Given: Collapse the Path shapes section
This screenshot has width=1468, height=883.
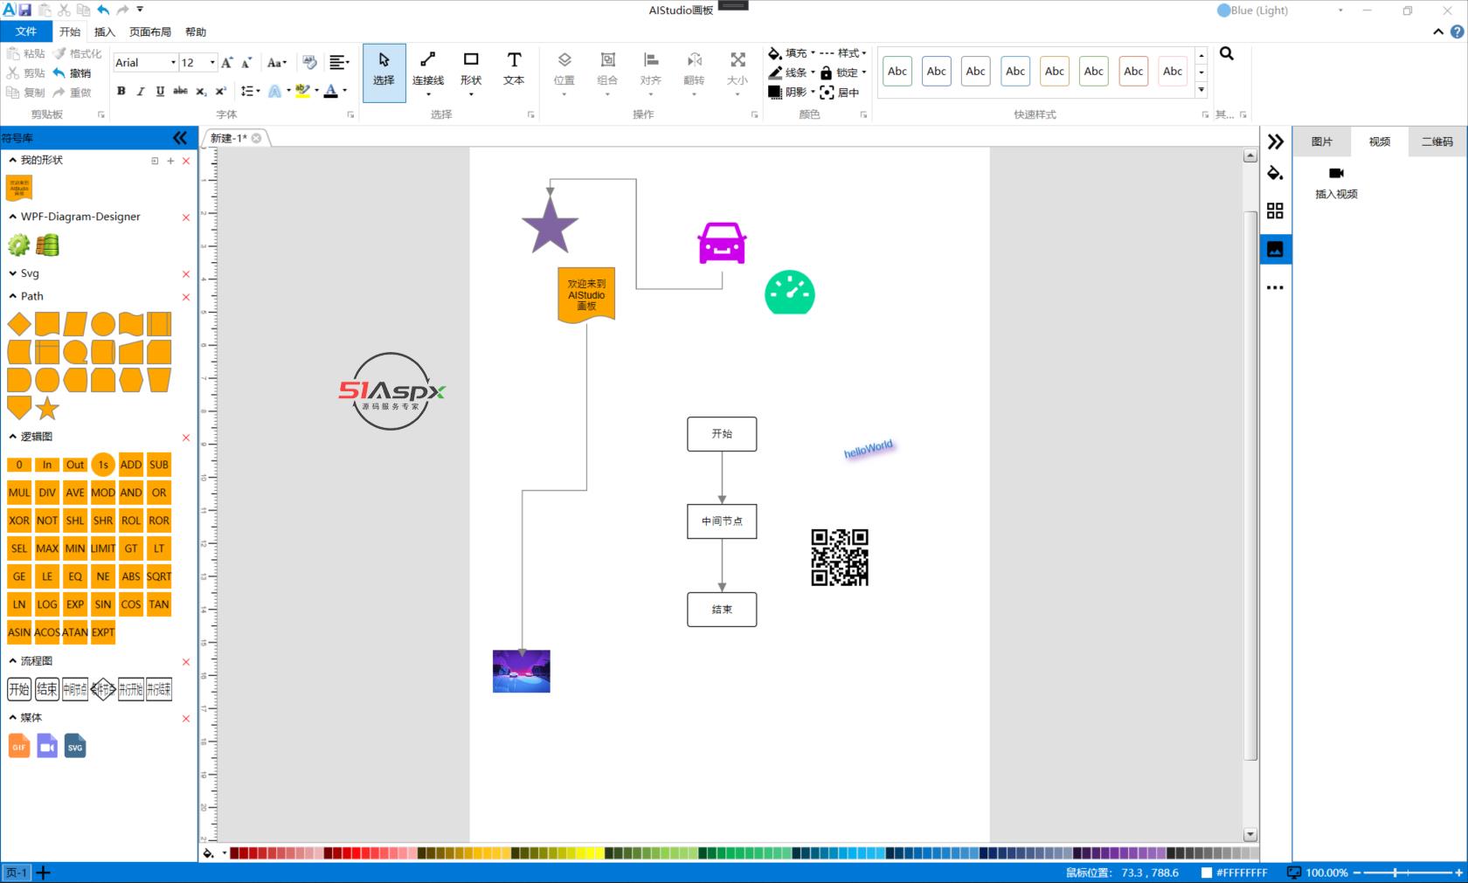Looking at the screenshot, I should pos(12,296).
